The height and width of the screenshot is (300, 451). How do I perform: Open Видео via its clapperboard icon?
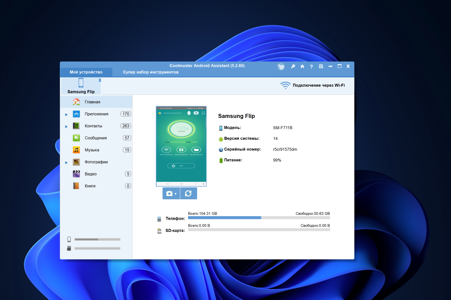tap(76, 174)
